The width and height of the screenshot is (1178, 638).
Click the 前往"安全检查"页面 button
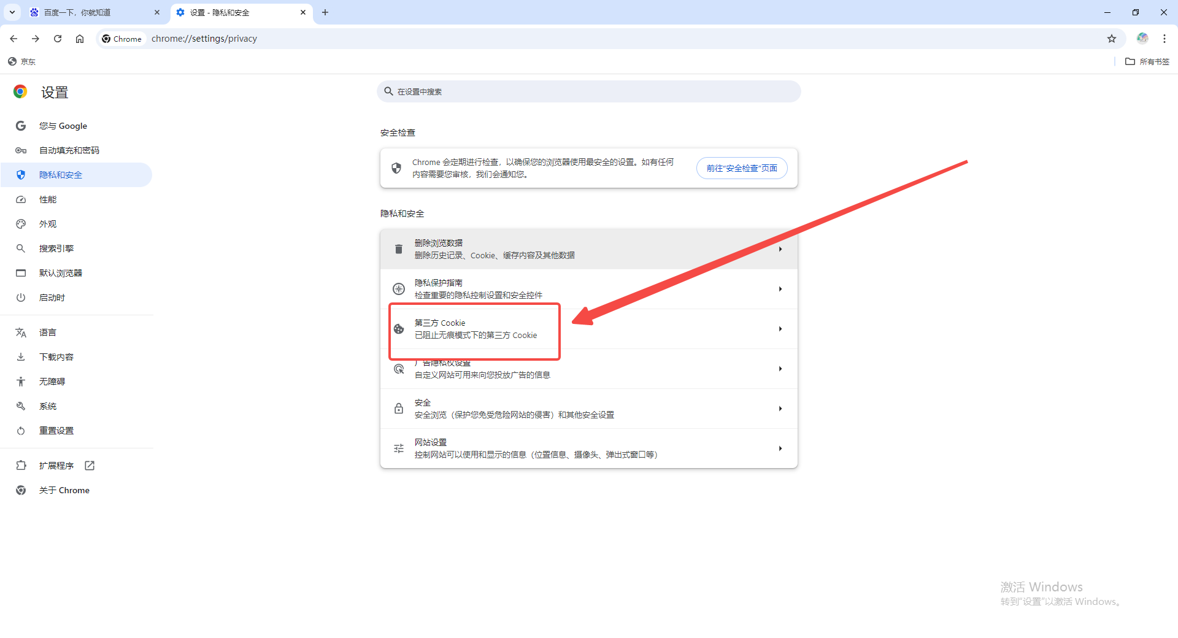pyautogui.click(x=742, y=168)
